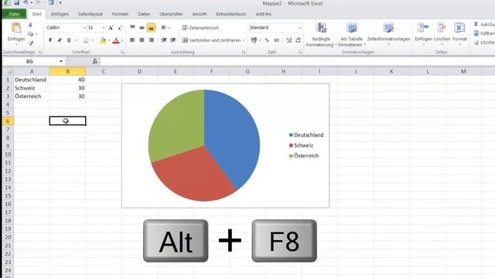
Task: Increase decimal places icon
Action: coord(288,40)
